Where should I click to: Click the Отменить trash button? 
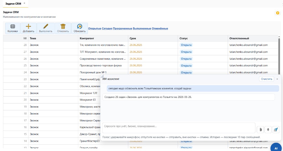63,28
